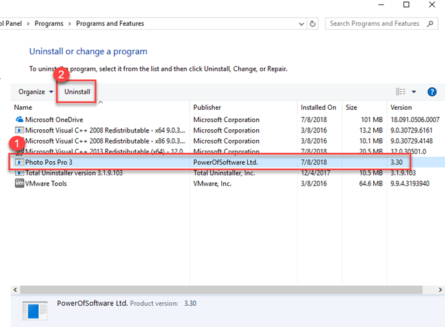Click the Search Programs and Features field
445x327 pixels.
pyautogui.click(x=375, y=24)
